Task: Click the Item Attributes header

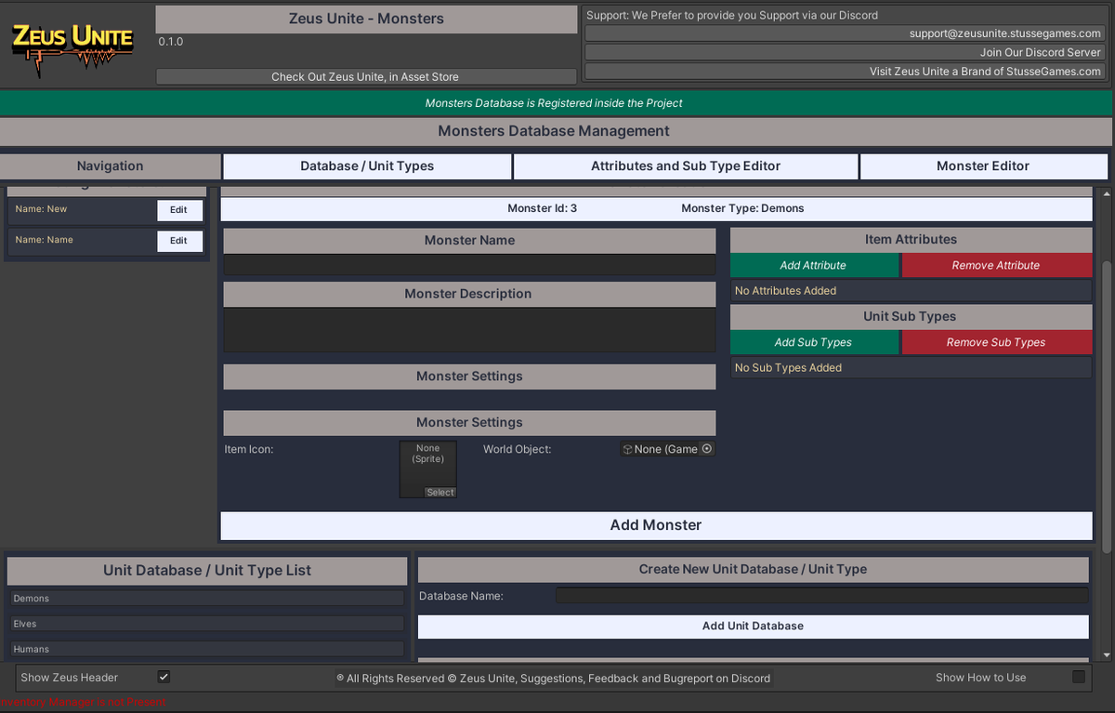Action: click(911, 240)
